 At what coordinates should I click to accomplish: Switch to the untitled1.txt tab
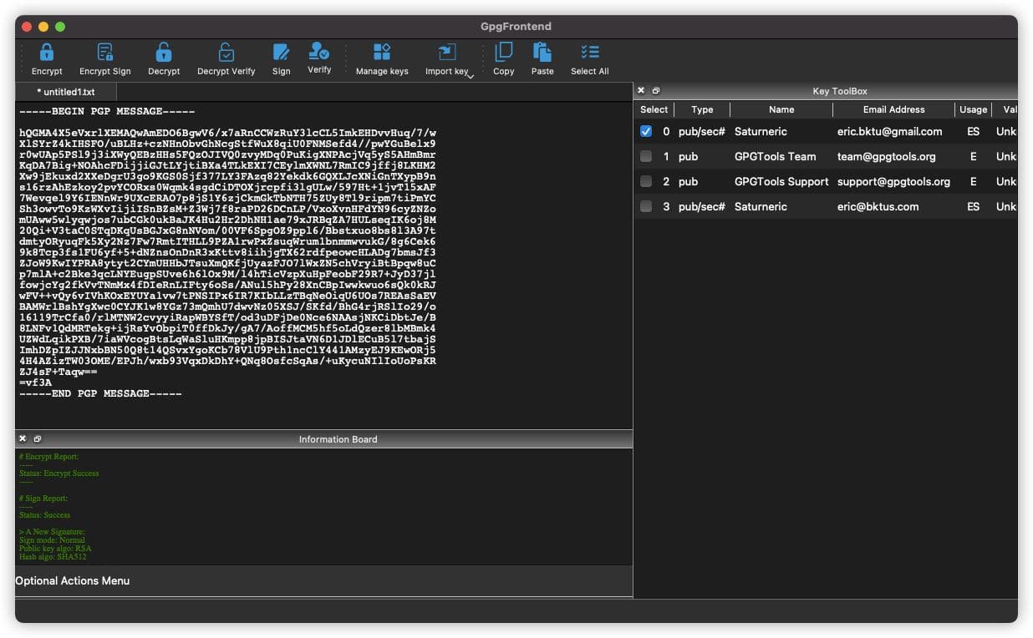coord(66,92)
